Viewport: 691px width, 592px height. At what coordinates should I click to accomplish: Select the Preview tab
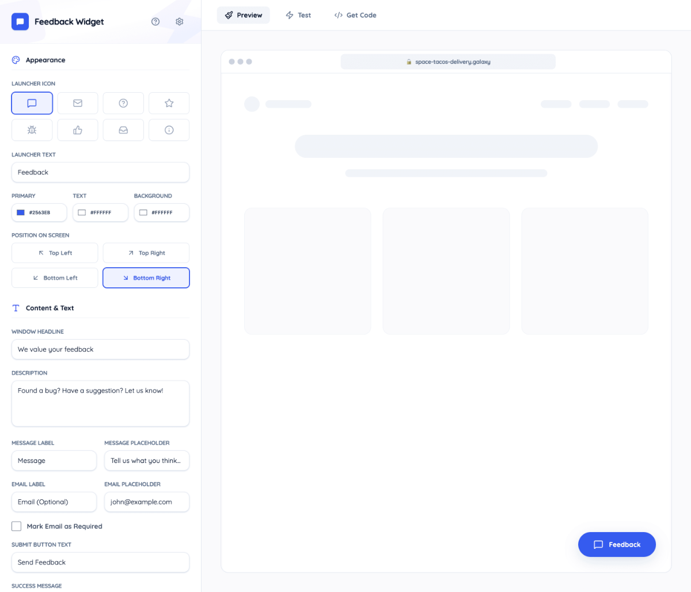tap(243, 15)
